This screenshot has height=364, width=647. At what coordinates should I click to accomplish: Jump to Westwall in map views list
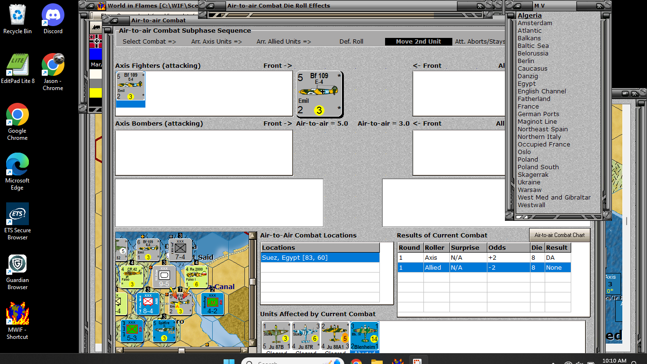(x=531, y=205)
